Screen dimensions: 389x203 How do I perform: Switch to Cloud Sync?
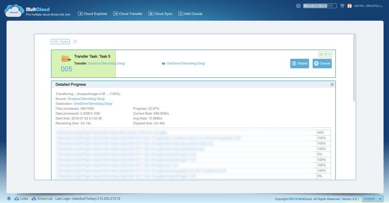tap(160, 14)
